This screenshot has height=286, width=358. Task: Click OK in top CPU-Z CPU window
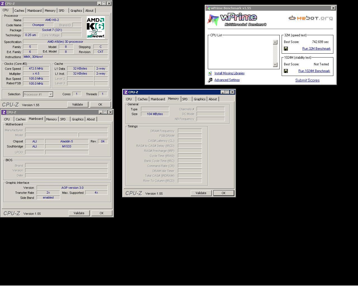point(100,104)
